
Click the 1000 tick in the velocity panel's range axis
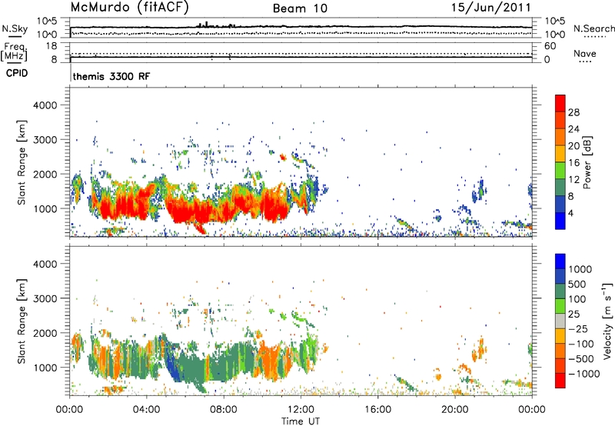pyautogui.click(x=45, y=368)
